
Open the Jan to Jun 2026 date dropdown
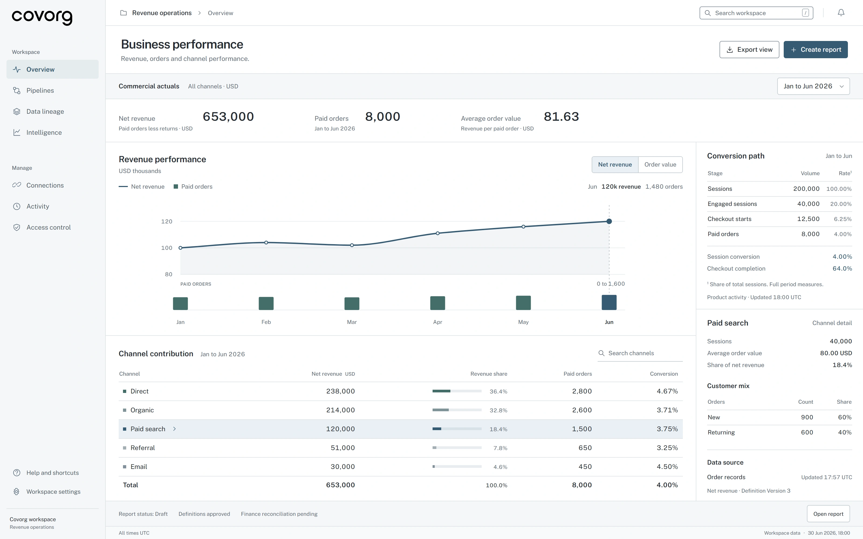pyautogui.click(x=813, y=86)
